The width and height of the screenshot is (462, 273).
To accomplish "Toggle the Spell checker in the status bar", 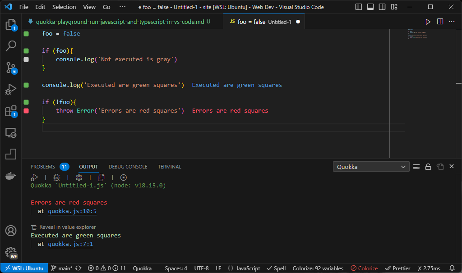I will click(276, 268).
